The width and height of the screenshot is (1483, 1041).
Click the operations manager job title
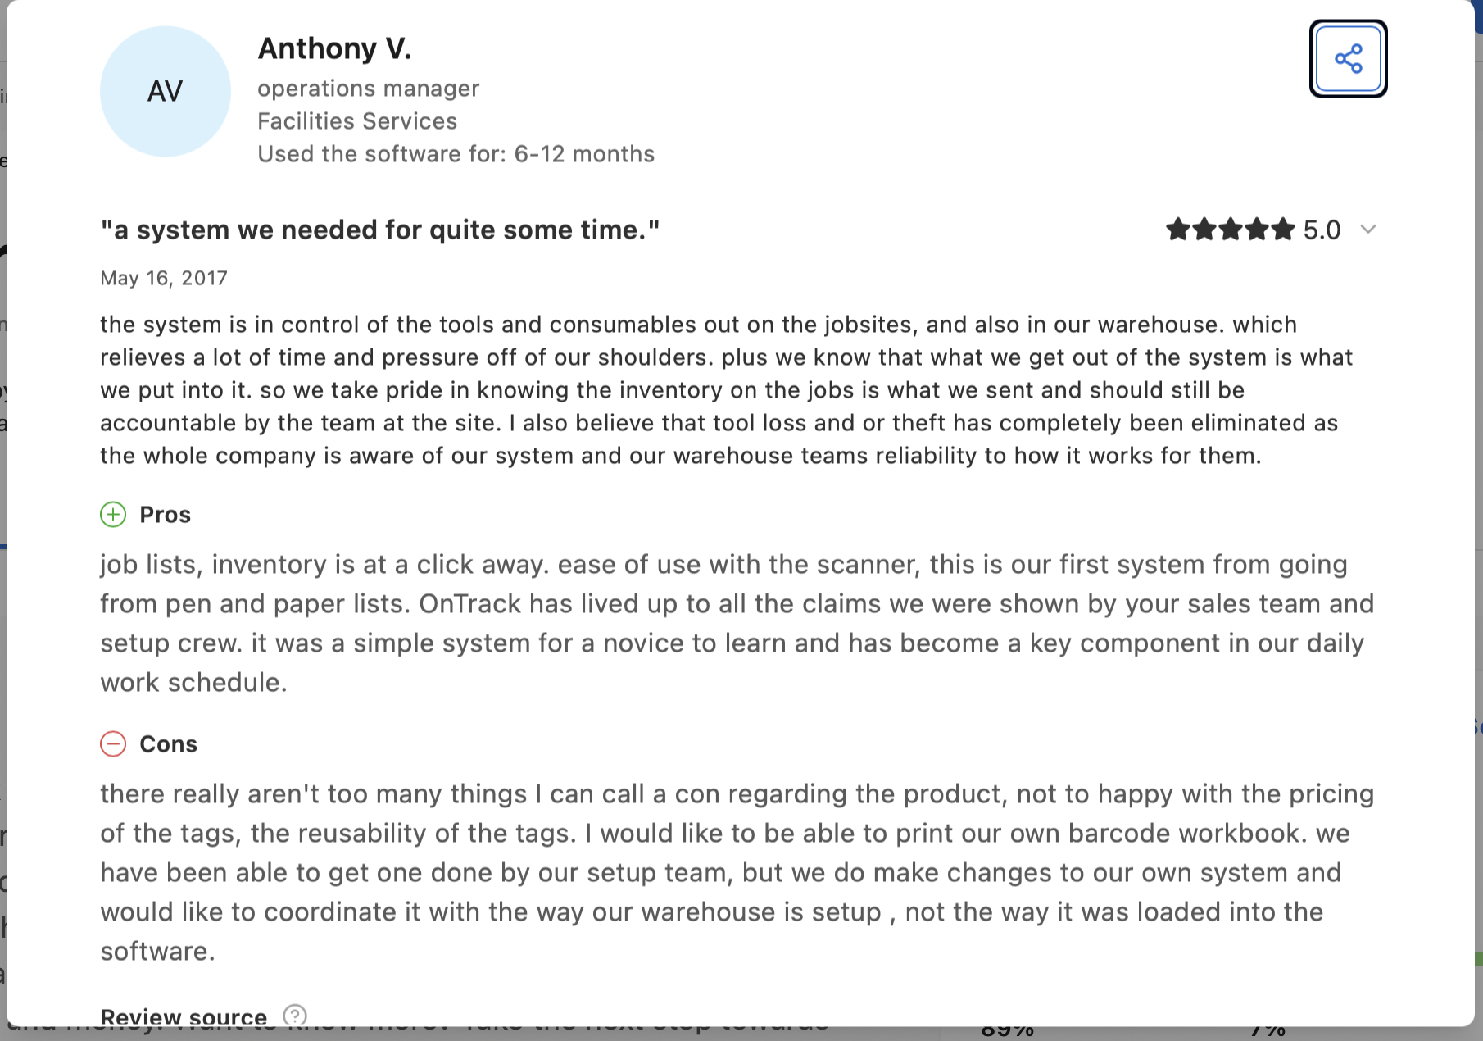coord(368,89)
